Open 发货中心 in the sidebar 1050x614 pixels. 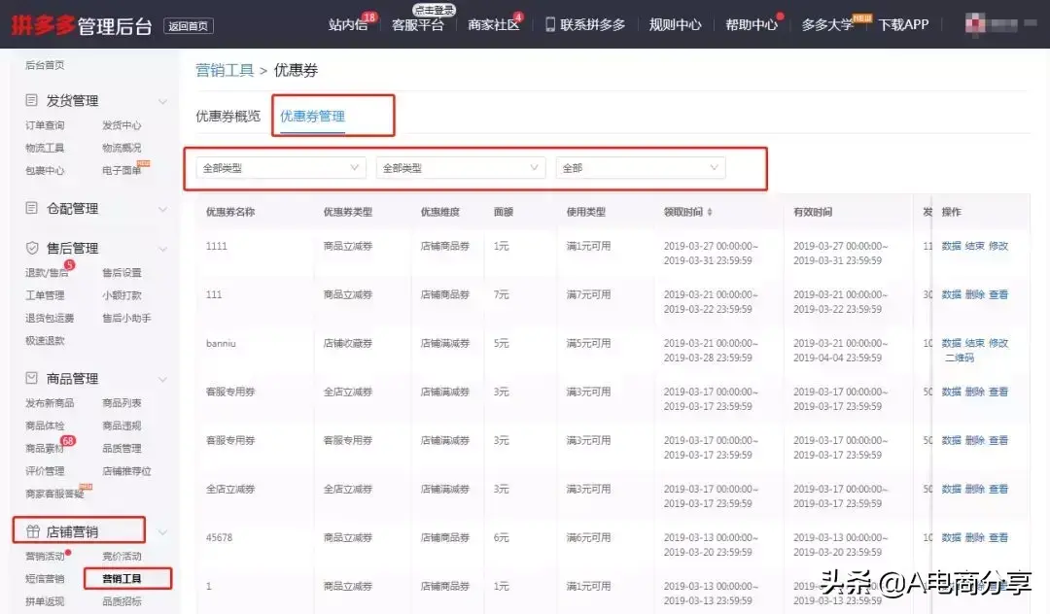tap(122, 125)
